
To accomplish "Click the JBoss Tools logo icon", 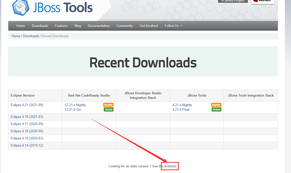I will click(x=20, y=7).
